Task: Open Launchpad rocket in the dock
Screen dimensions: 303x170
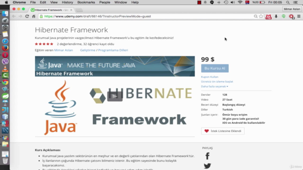Action: (x=5, y=20)
